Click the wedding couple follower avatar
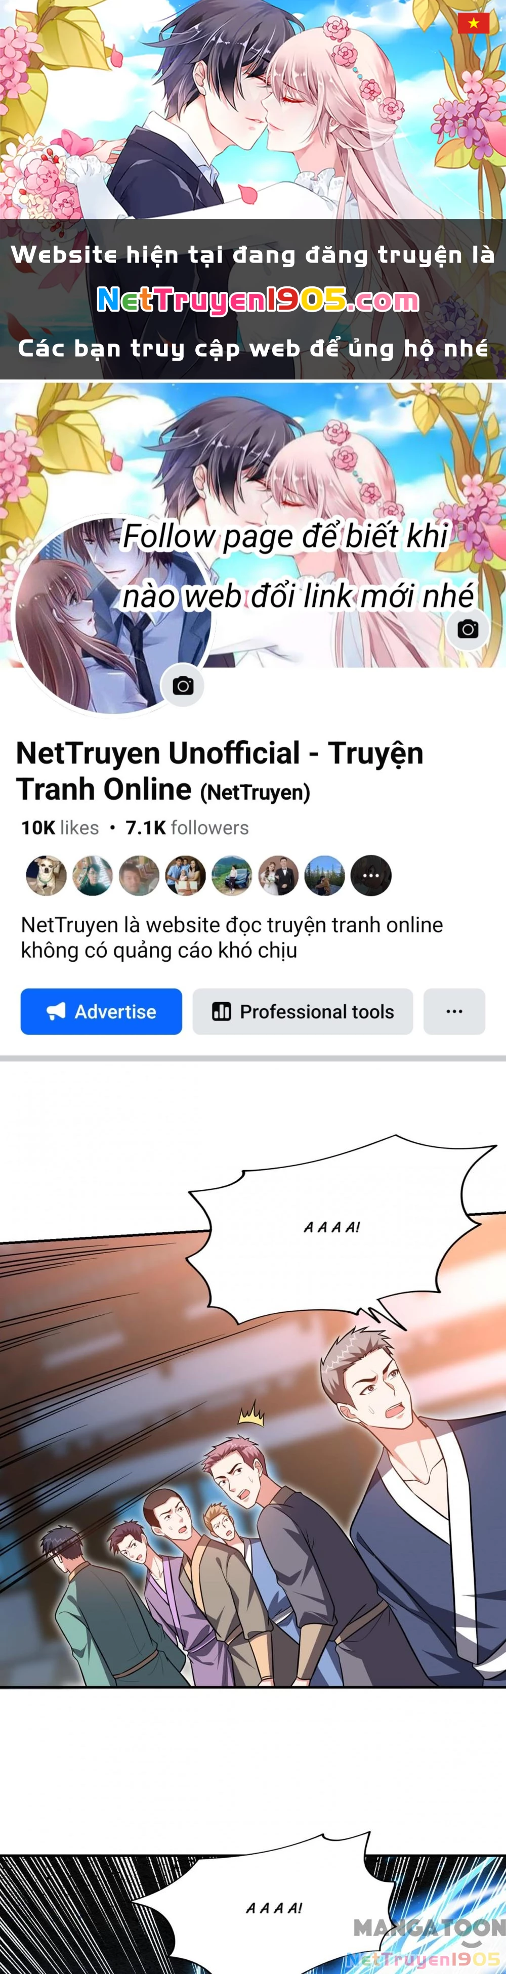The image size is (506, 1974). click(x=278, y=875)
